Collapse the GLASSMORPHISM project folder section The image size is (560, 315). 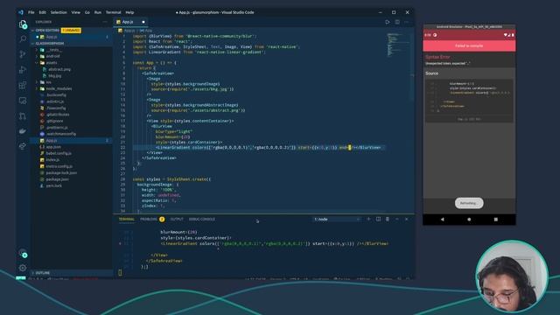[x=49, y=43]
